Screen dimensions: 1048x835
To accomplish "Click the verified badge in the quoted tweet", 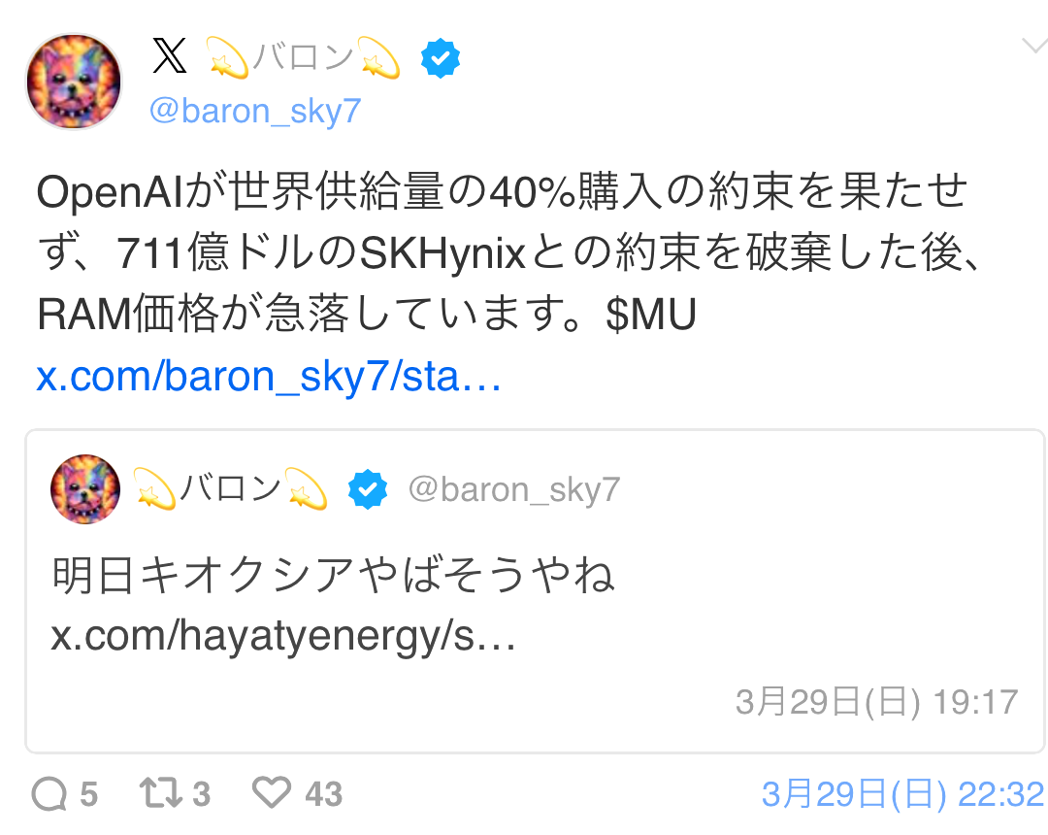I will point(368,489).
